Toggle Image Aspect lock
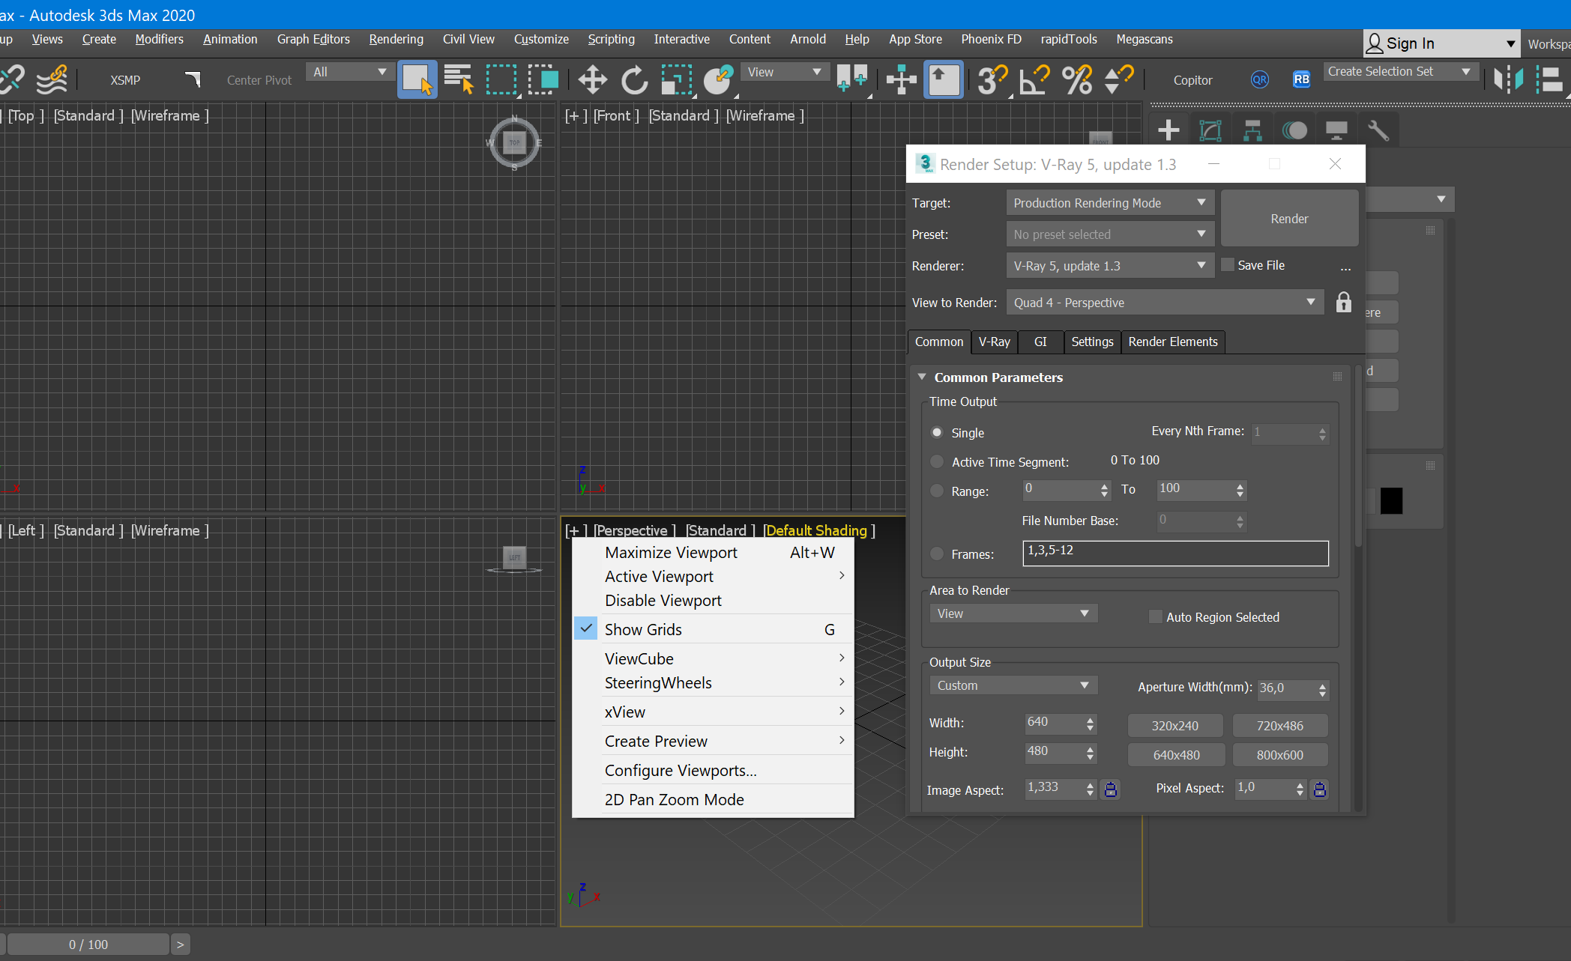 click(1111, 789)
